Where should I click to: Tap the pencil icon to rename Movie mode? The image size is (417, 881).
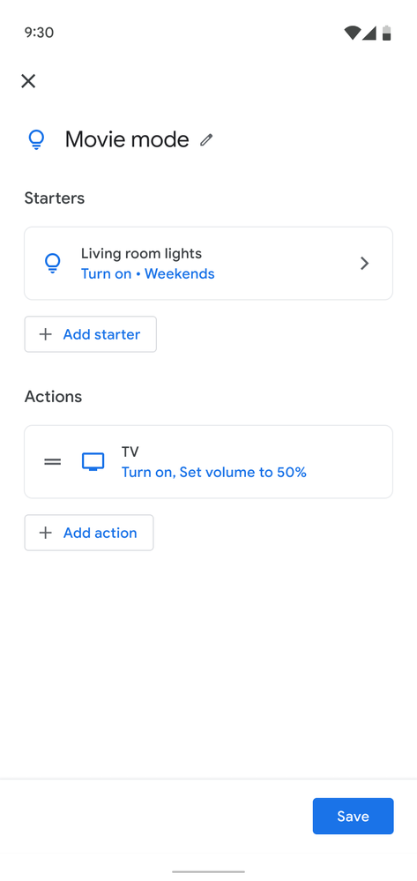[207, 139]
